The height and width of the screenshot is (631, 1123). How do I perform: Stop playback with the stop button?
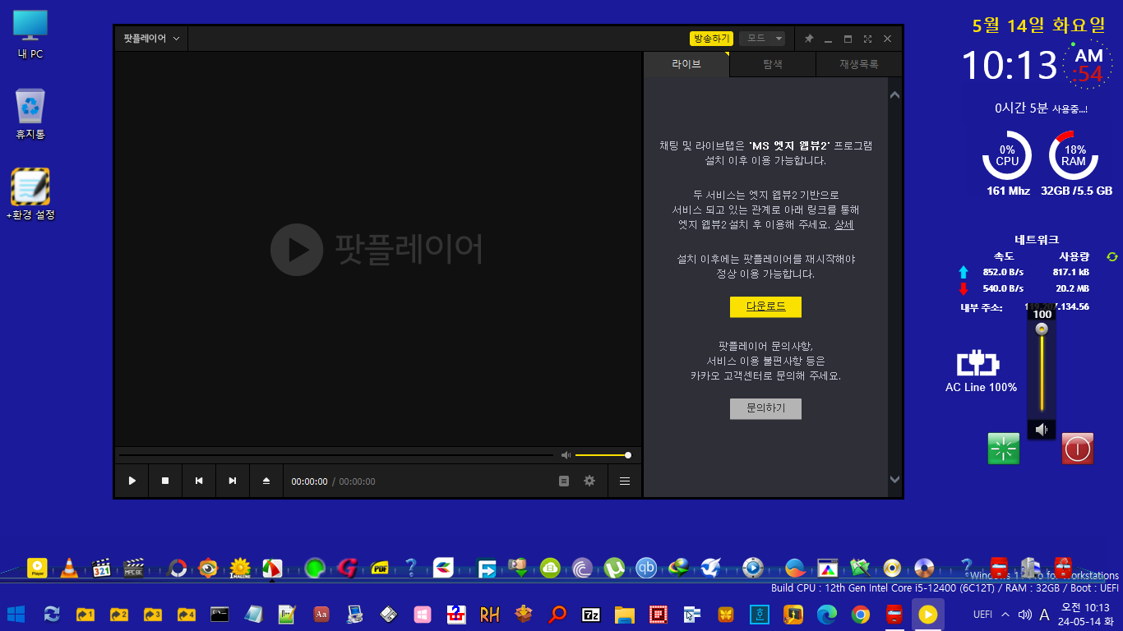click(x=165, y=481)
